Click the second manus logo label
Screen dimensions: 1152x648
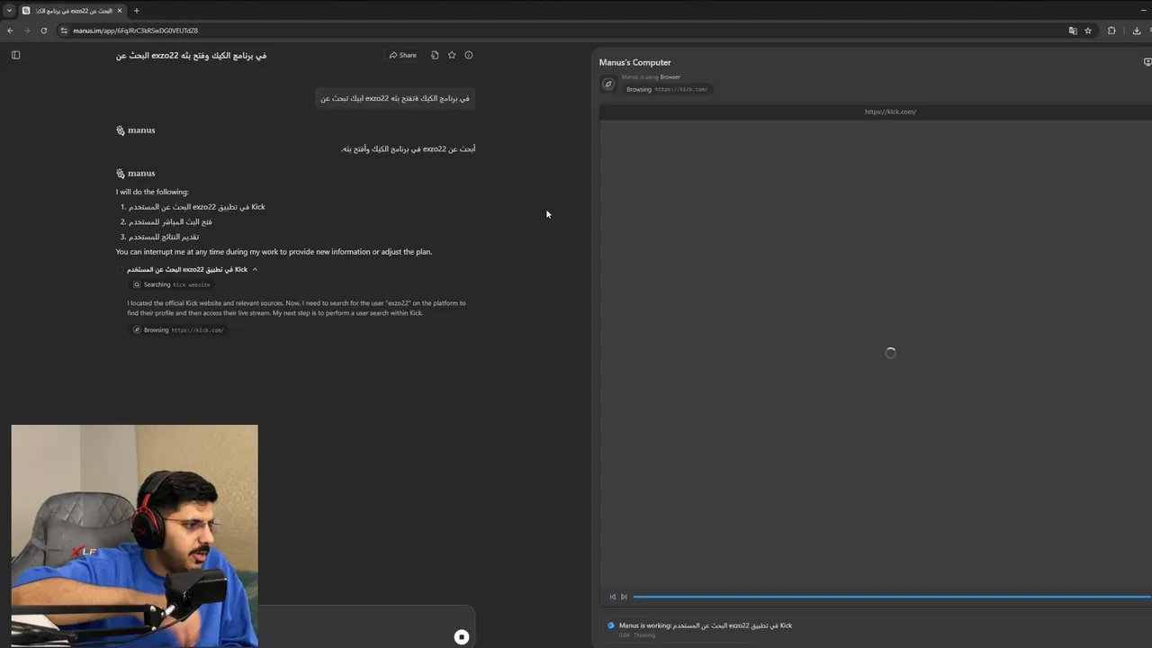136,174
